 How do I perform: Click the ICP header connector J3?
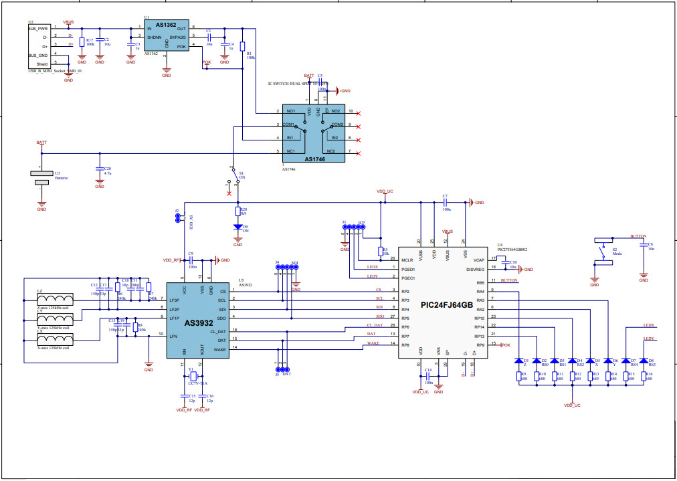click(x=353, y=227)
